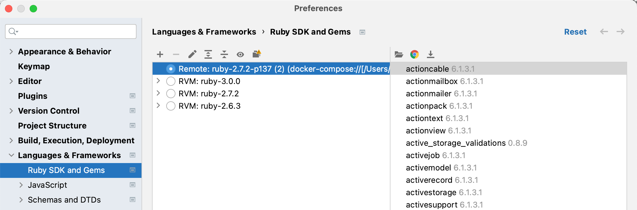Select the RVM: ruby-2.6.3 radio button

click(x=171, y=106)
